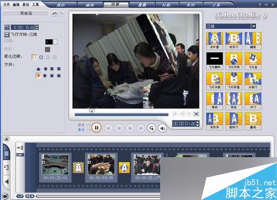Pick the 旋转门 spin door effect

[x=234, y=121]
